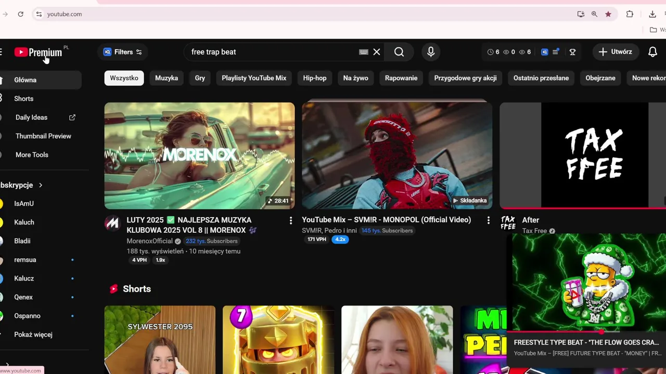Viewport: 666px width, 374px height.
Task: Select the Muzyka filter chip
Action: tap(166, 78)
